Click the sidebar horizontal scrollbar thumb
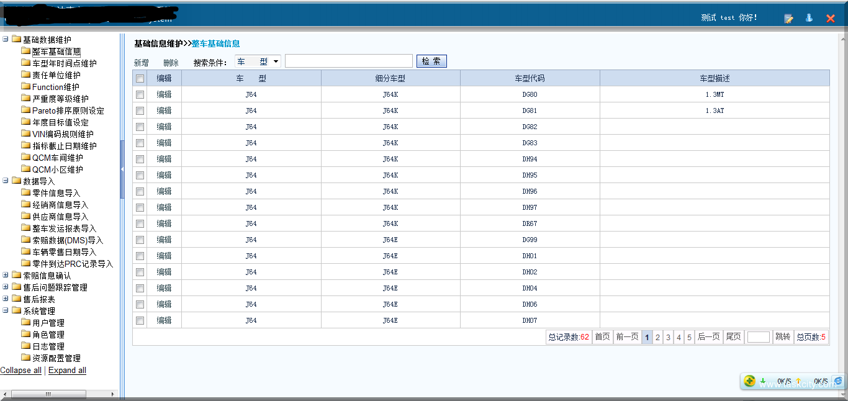The height and width of the screenshot is (401, 848). [x=48, y=394]
